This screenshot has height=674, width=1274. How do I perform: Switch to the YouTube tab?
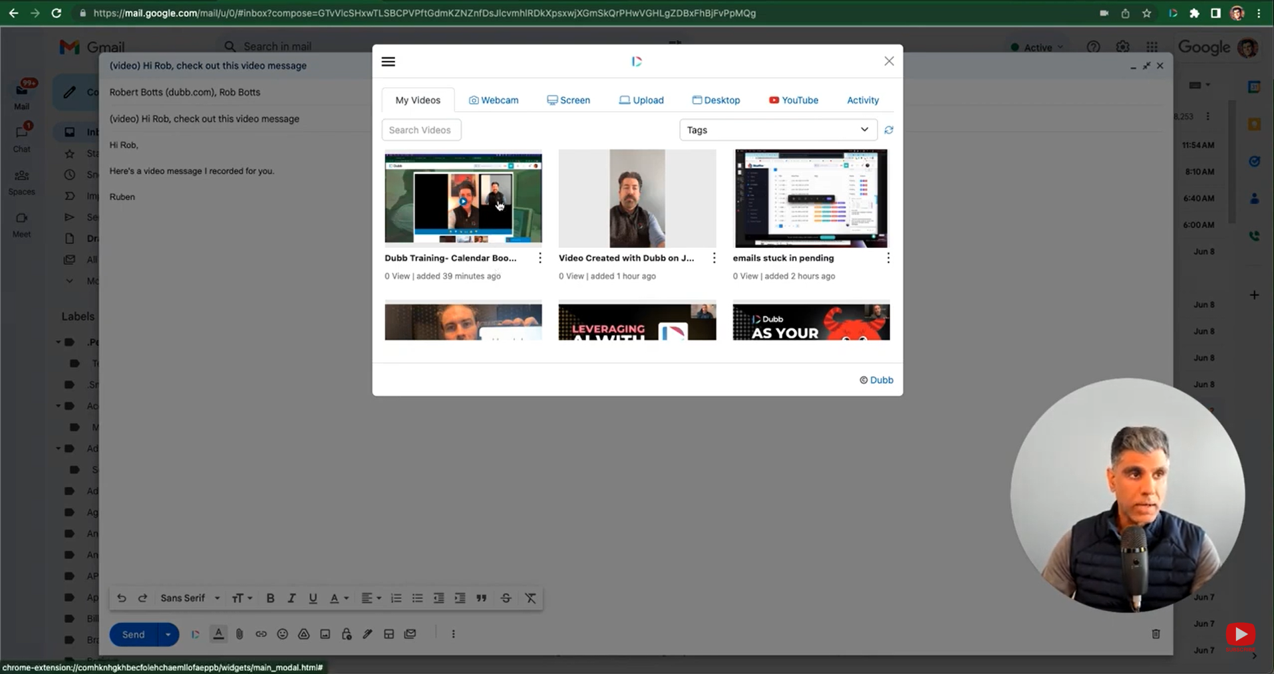tap(794, 100)
